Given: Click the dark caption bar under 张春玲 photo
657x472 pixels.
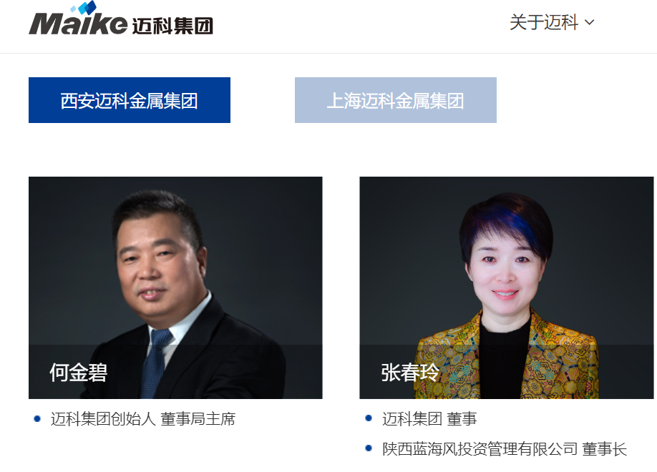Looking at the screenshot, I should click(507, 372).
